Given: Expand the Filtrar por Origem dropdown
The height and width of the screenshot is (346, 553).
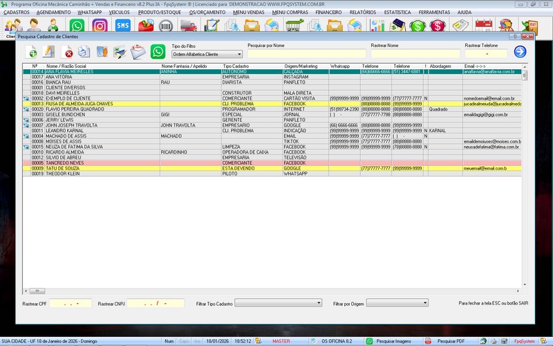Looking at the screenshot, I should tap(397, 303).
